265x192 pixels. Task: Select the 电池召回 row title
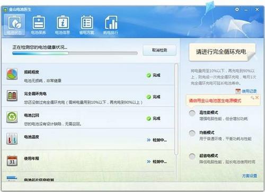[31, 115]
